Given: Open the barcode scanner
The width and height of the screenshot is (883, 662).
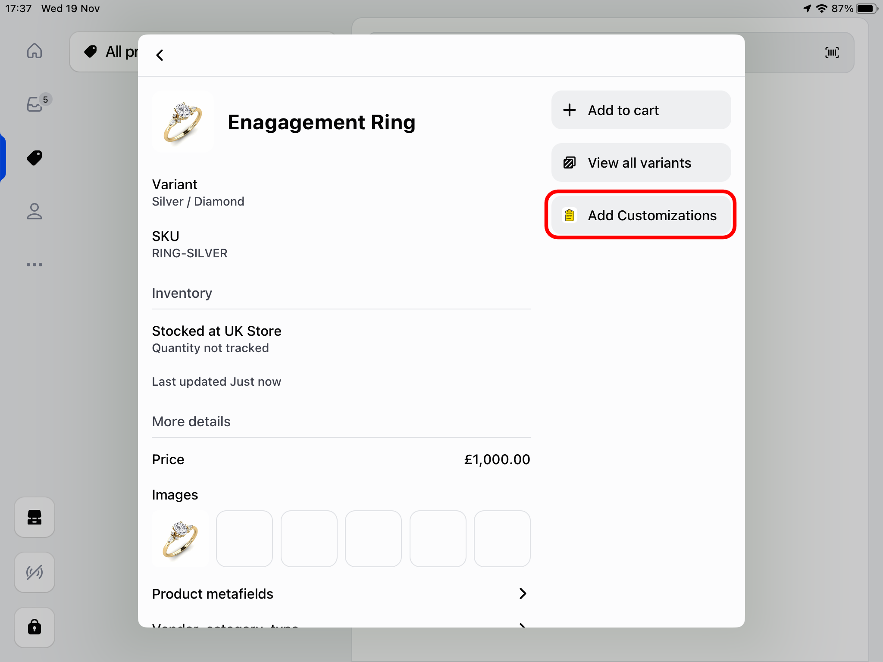Looking at the screenshot, I should (x=832, y=52).
